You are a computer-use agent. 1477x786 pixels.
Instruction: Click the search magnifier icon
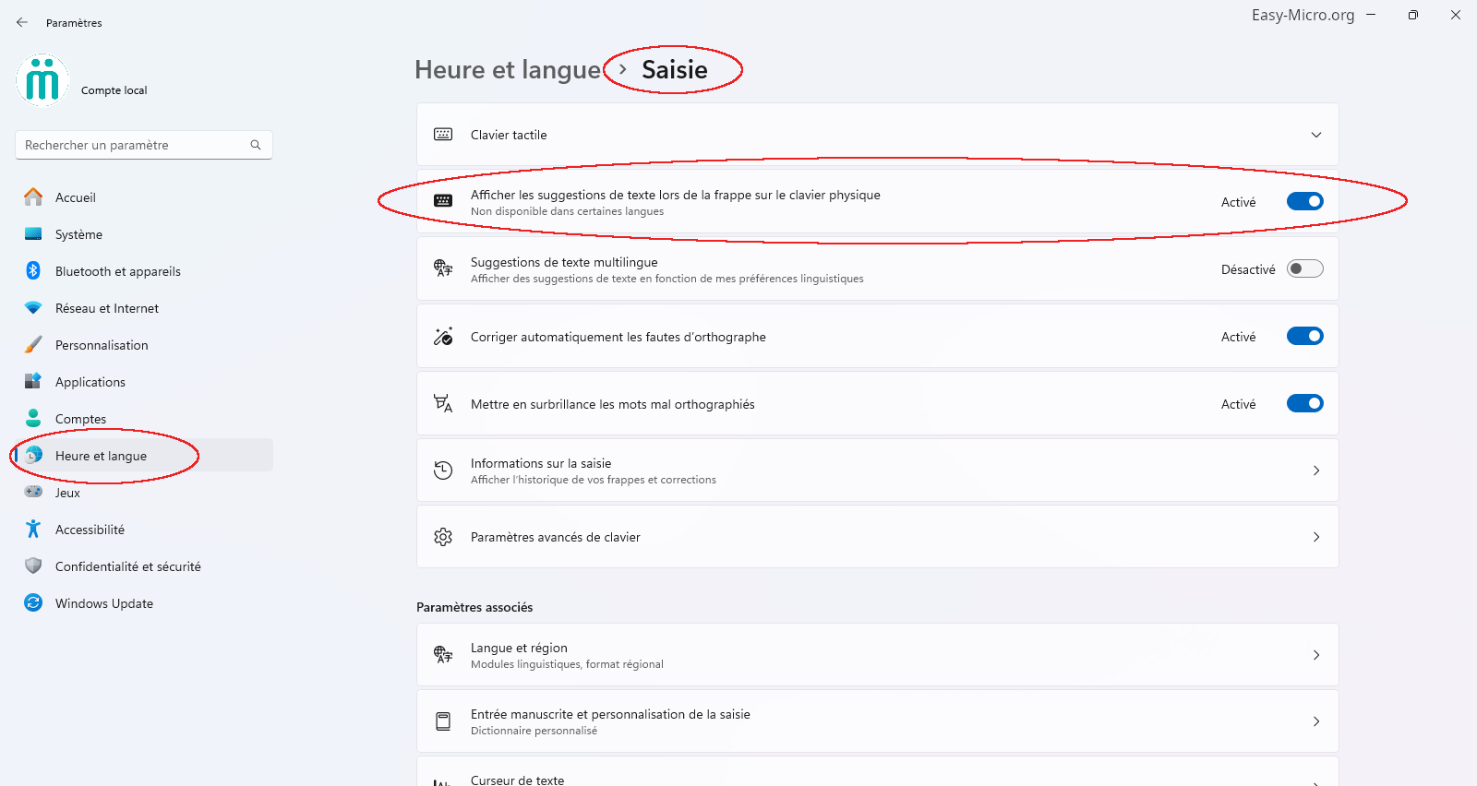click(x=256, y=145)
